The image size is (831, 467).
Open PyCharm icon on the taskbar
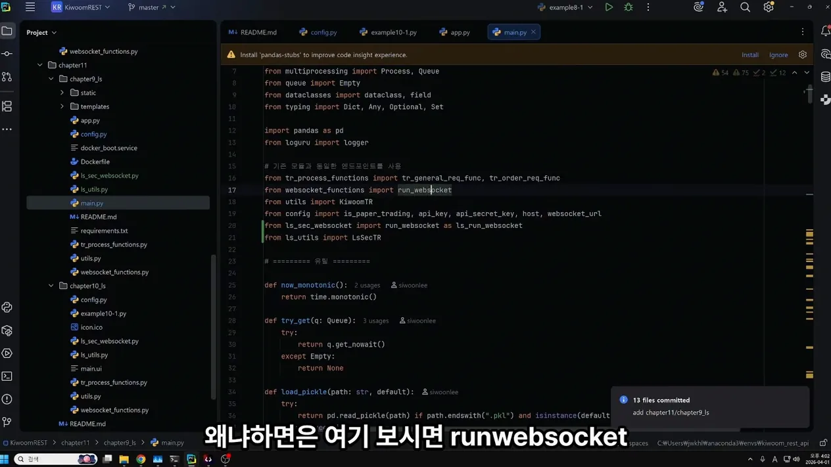[x=191, y=459]
